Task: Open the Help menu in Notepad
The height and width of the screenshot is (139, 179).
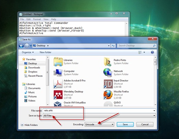Action: click(53, 19)
